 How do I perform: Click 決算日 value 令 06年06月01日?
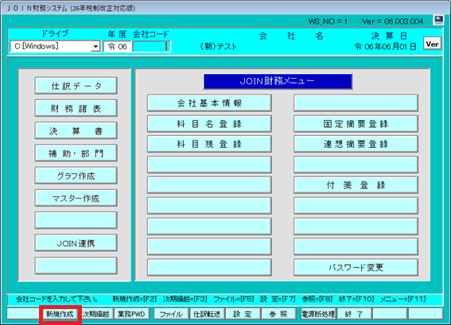(385, 47)
